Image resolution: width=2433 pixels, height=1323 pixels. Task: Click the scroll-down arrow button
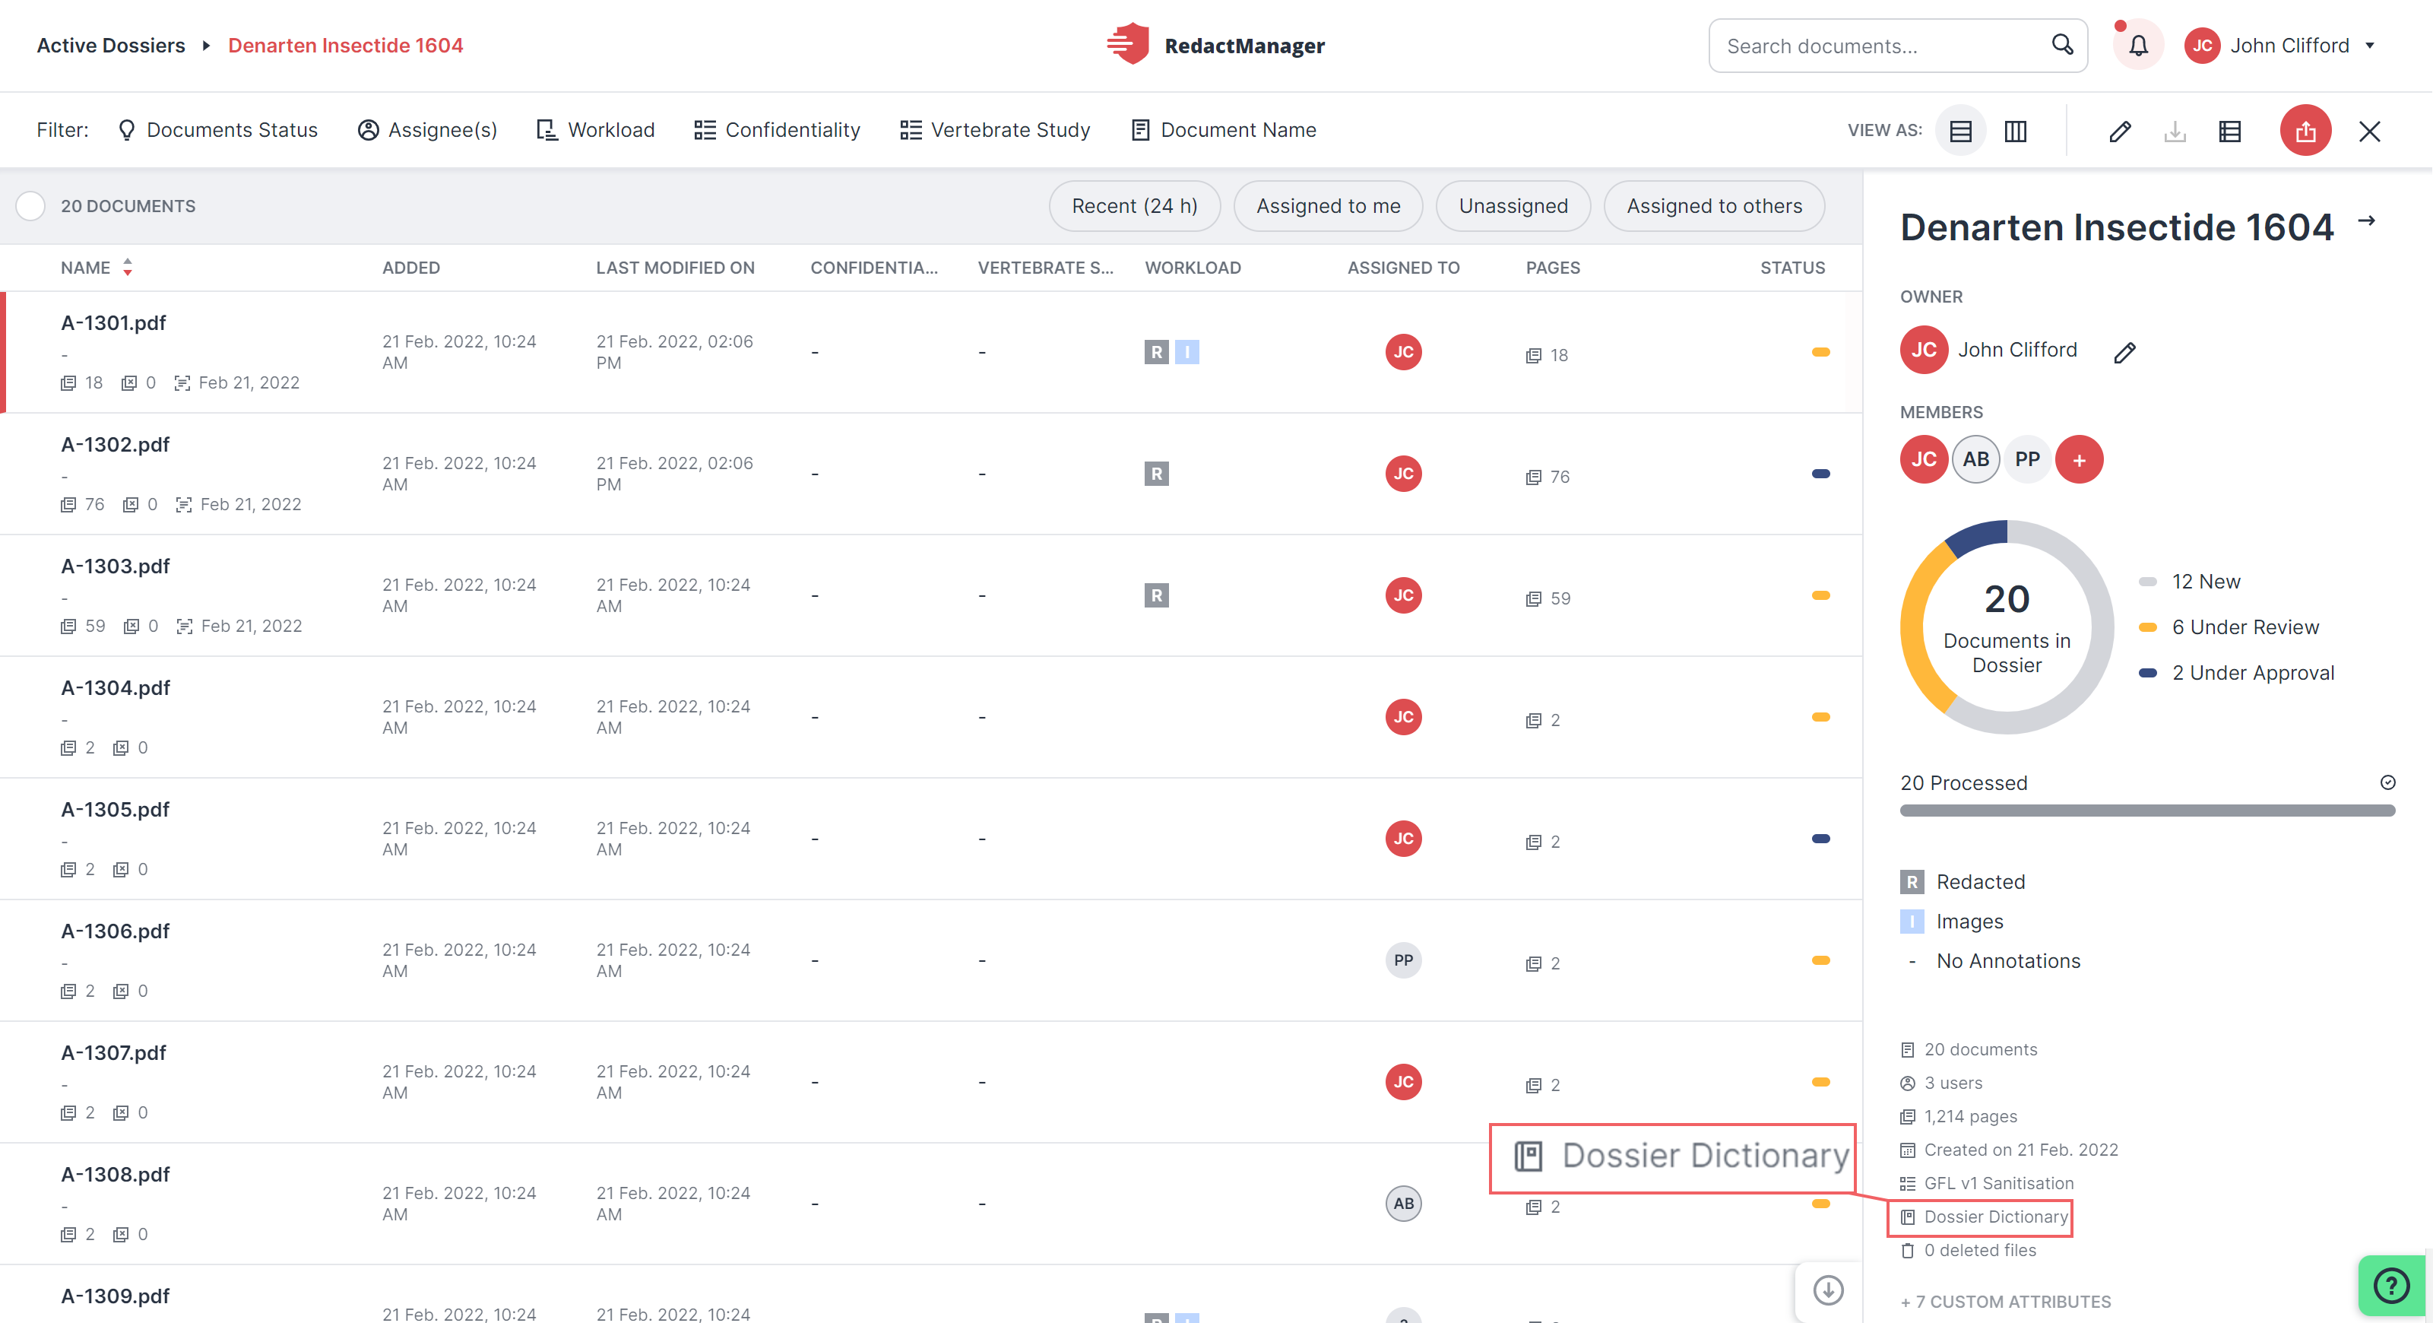click(1827, 1290)
